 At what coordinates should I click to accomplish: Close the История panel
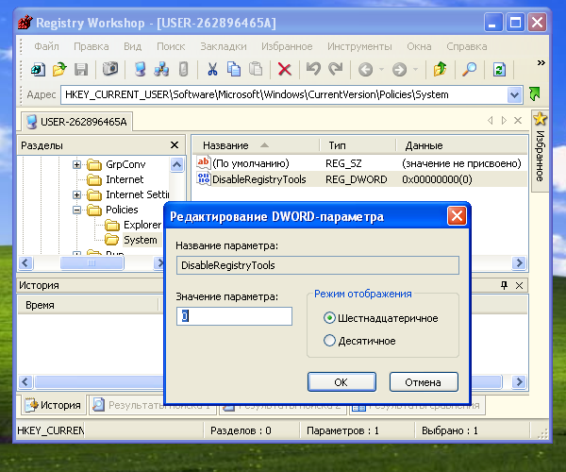point(519,285)
